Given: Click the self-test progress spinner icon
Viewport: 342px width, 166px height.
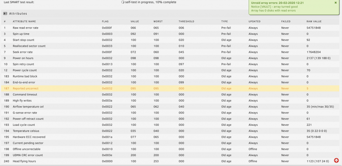Looking at the screenshot, I should tap(123, 2).
